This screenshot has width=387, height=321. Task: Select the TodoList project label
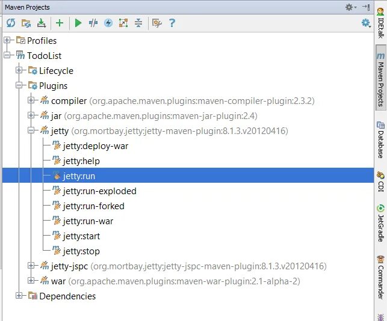click(44, 55)
